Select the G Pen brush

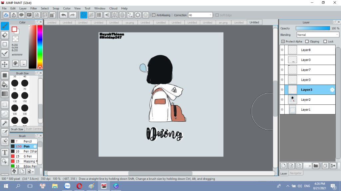tap(24, 157)
